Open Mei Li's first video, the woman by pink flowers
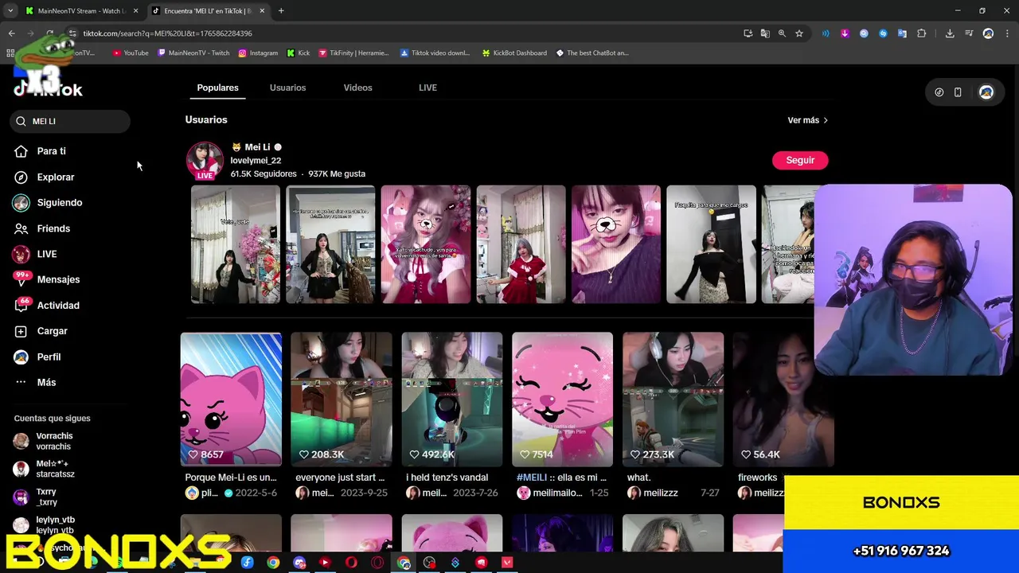Viewport: 1019px width, 573px height. pyautogui.click(x=236, y=244)
